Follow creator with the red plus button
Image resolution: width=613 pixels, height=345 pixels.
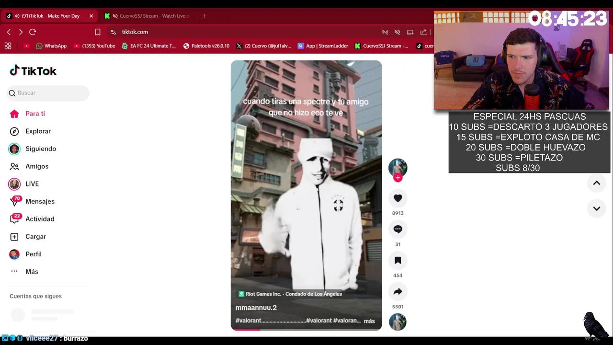pyautogui.click(x=397, y=178)
